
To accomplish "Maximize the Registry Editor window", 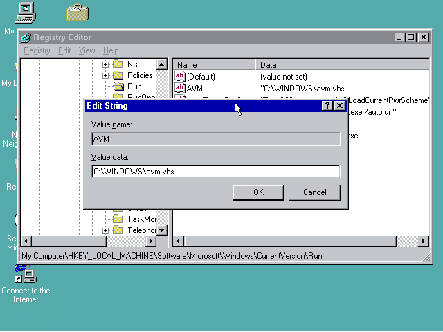I will tap(410, 37).
